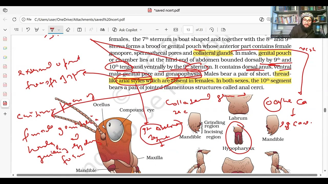Go back using the browser back arrow
The width and height of the screenshot is (328, 184).
[5, 19]
